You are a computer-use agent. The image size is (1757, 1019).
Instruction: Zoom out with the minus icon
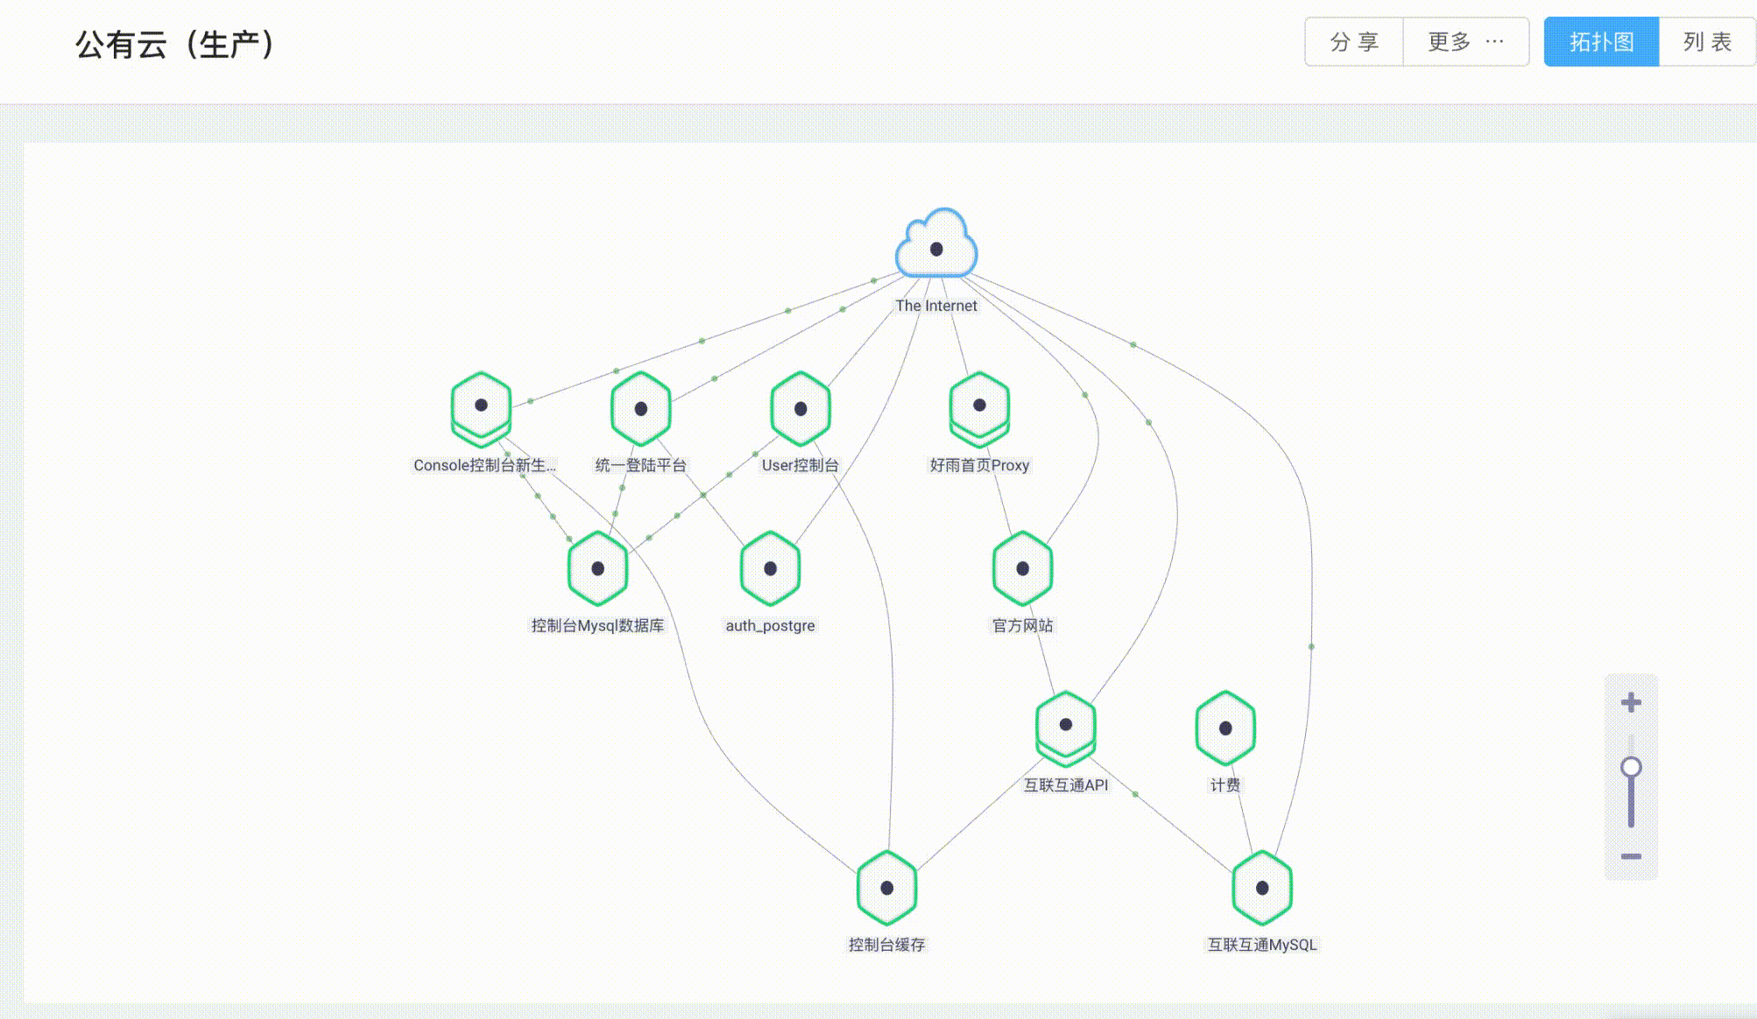(x=1630, y=856)
